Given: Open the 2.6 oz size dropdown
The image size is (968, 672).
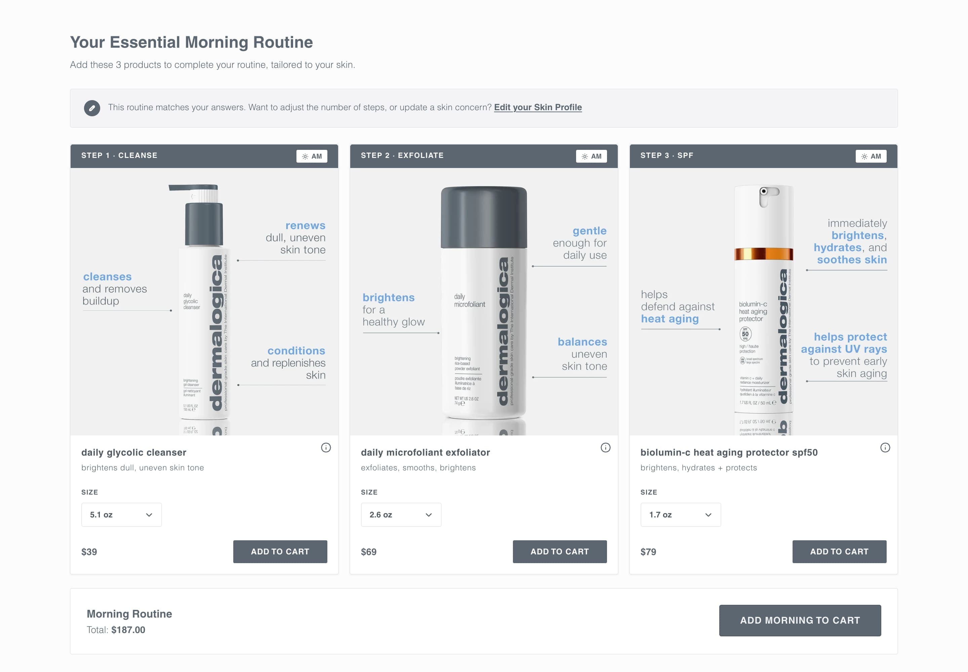Looking at the screenshot, I should coord(401,514).
